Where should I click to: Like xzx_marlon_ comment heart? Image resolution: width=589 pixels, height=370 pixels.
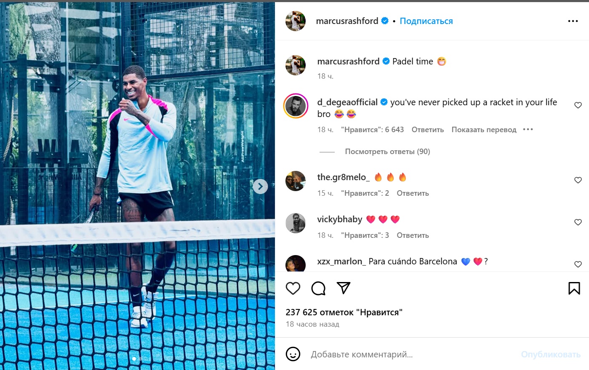point(578,264)
